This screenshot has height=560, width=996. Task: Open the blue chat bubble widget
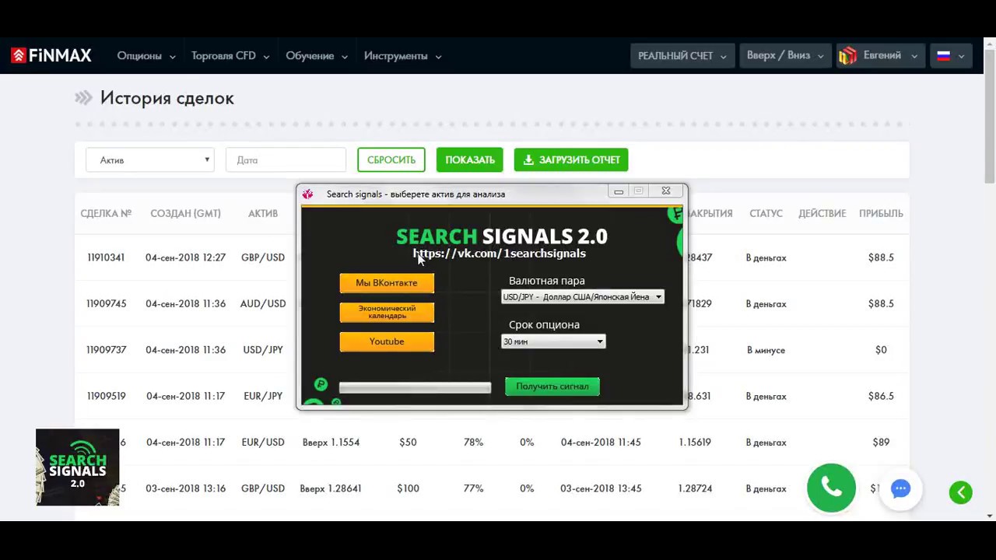900,489
